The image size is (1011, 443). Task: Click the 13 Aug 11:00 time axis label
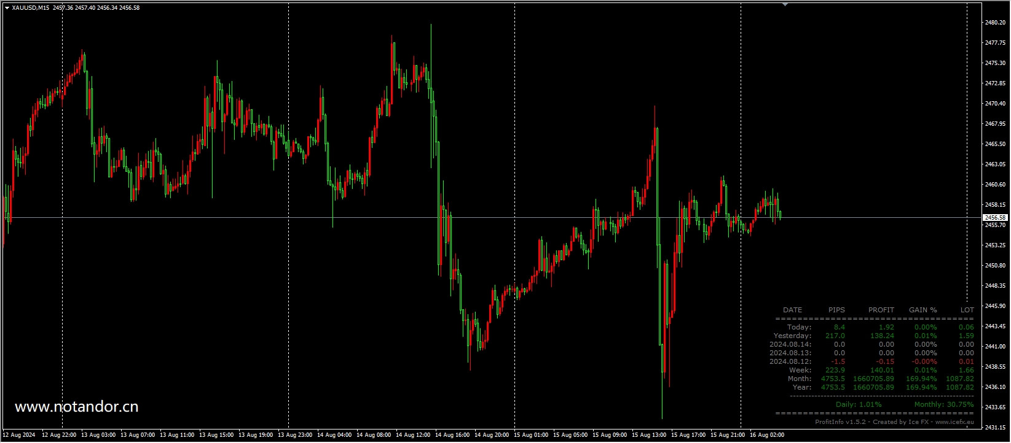pyautogui.click(x=177, y=435)
